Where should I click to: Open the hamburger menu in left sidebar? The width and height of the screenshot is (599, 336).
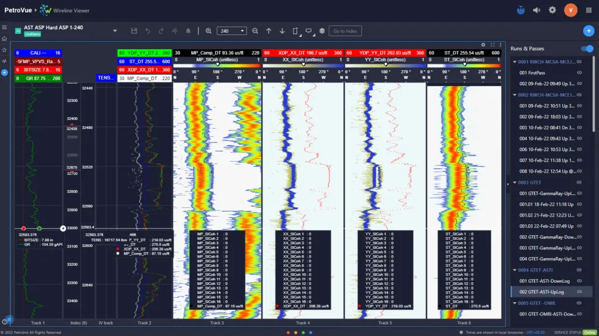[5, 28]
